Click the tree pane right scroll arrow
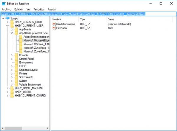The image size is (177, 131). tap(47, 128)
